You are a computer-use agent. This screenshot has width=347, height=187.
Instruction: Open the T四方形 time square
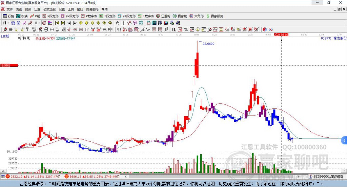107,16
